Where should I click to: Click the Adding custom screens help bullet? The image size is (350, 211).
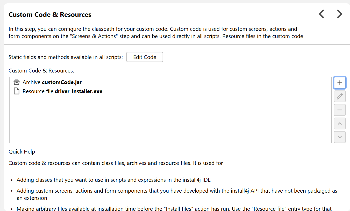(177, 191)
